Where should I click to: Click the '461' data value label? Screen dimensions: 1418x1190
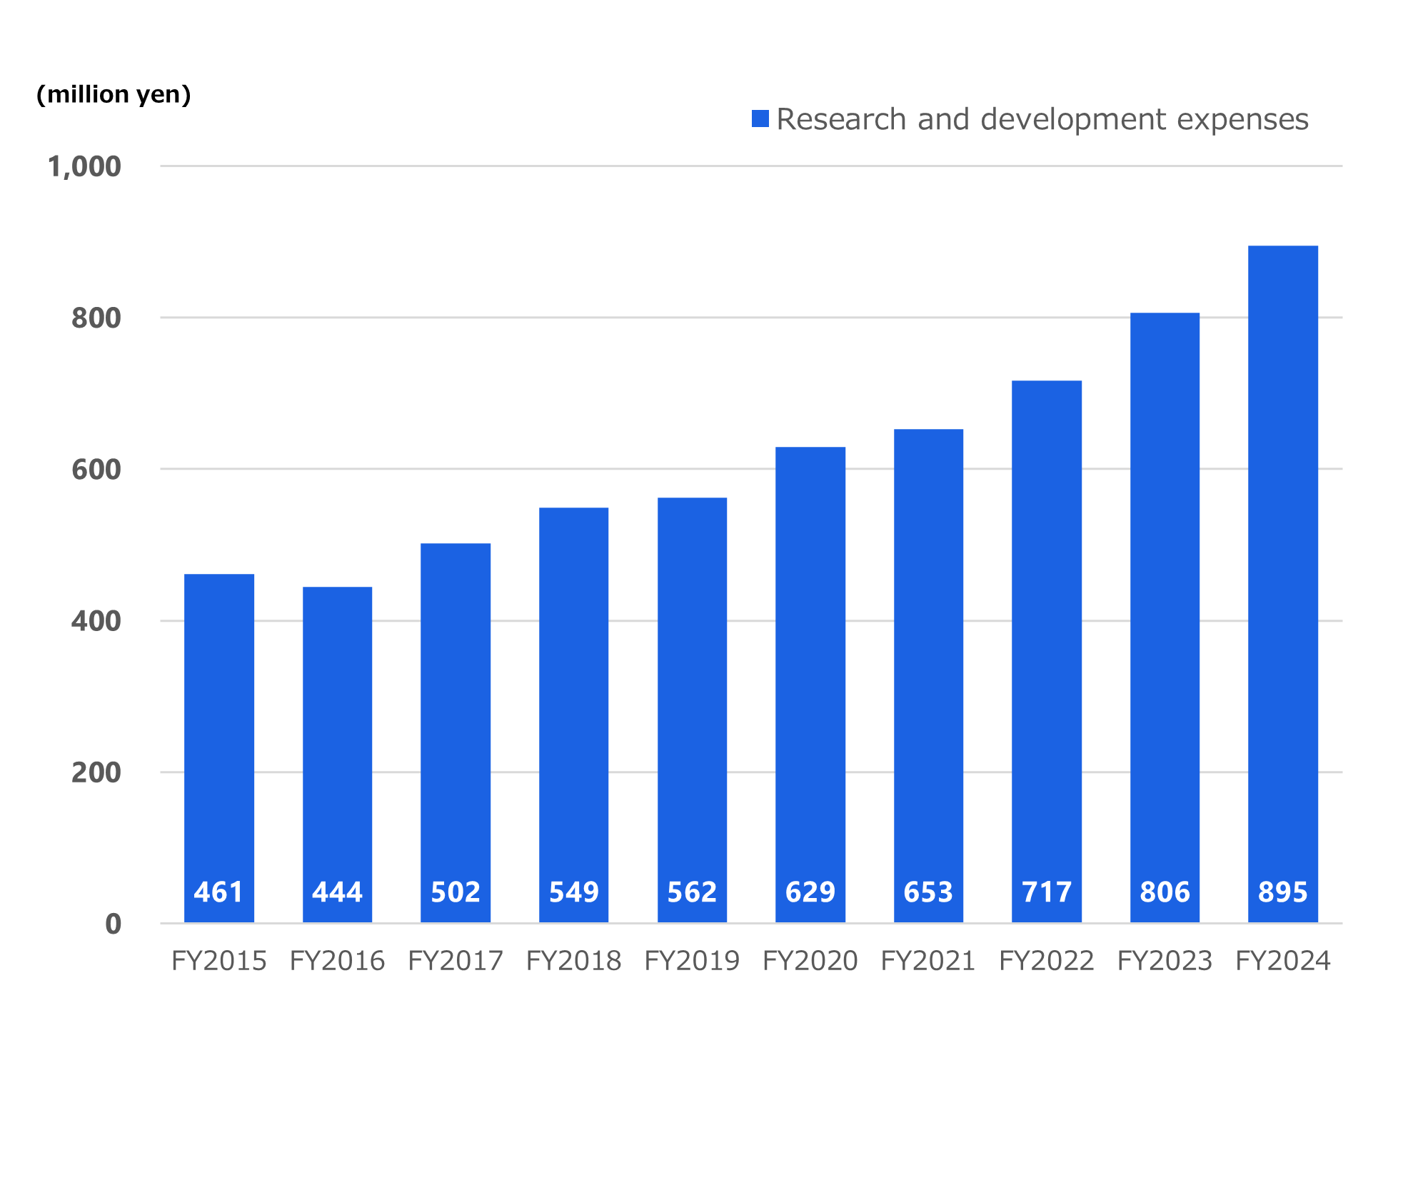[218, 892]
